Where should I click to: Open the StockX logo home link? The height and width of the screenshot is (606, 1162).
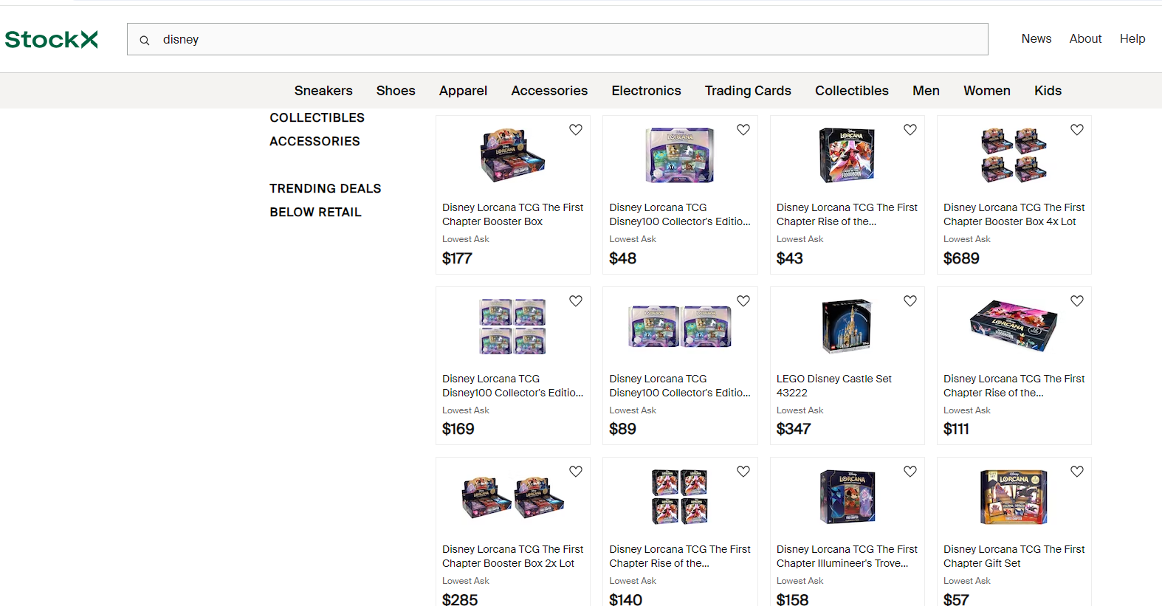click(x=52, y=39)
